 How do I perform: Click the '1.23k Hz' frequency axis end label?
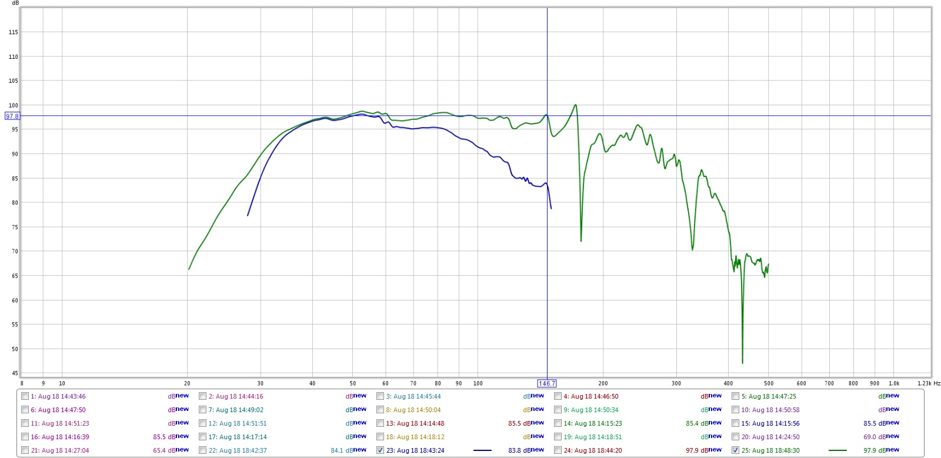pos(929,383)
